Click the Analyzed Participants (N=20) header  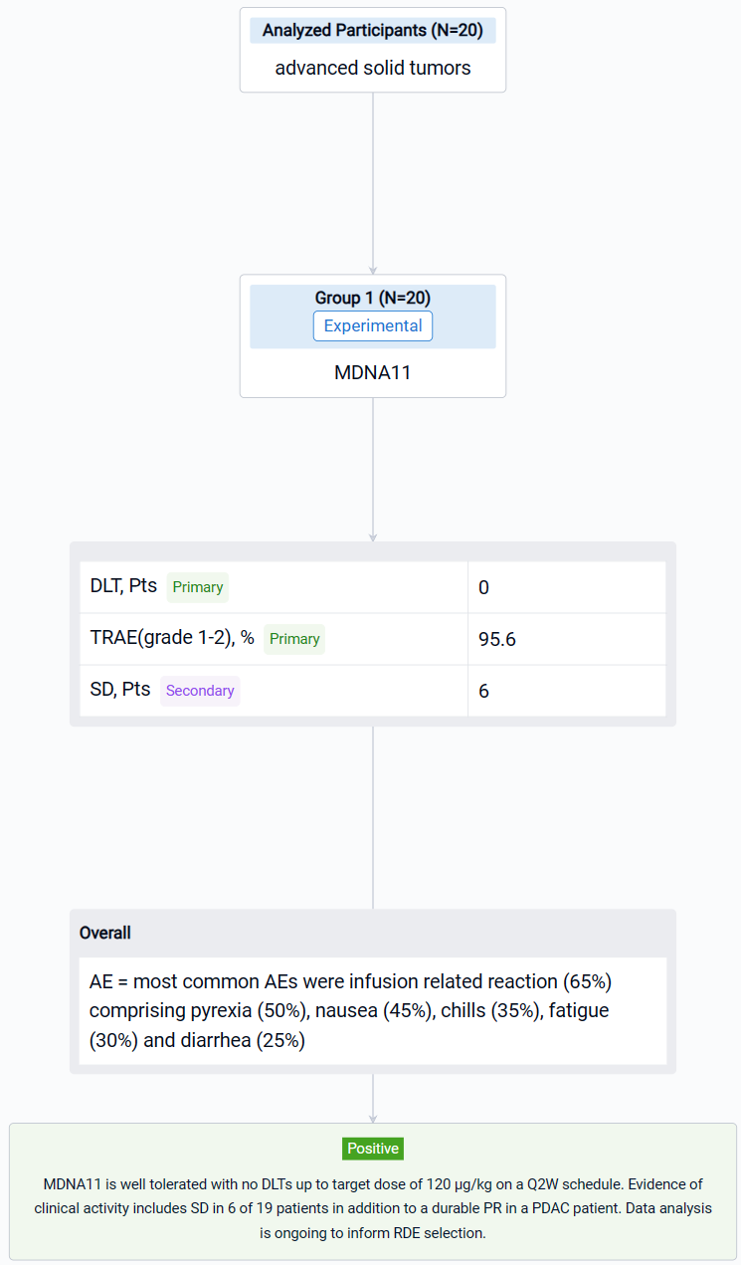click(372, 31)
